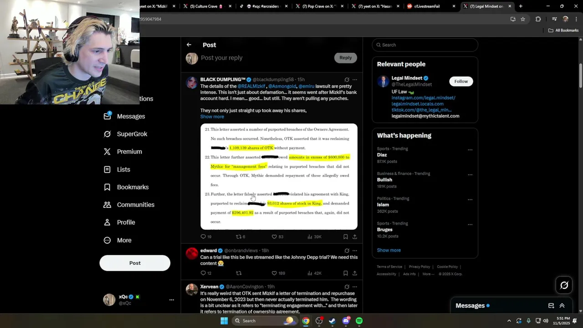Open more options on Xervean's post
Screen dimensions: 583x328
coord(355,287)
